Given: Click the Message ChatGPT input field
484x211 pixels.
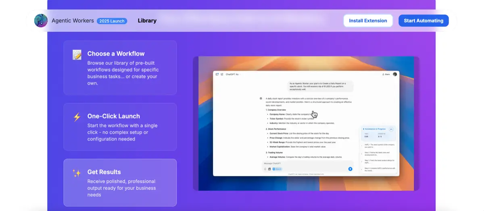Looking at the screenshot, I should point(298,163).
